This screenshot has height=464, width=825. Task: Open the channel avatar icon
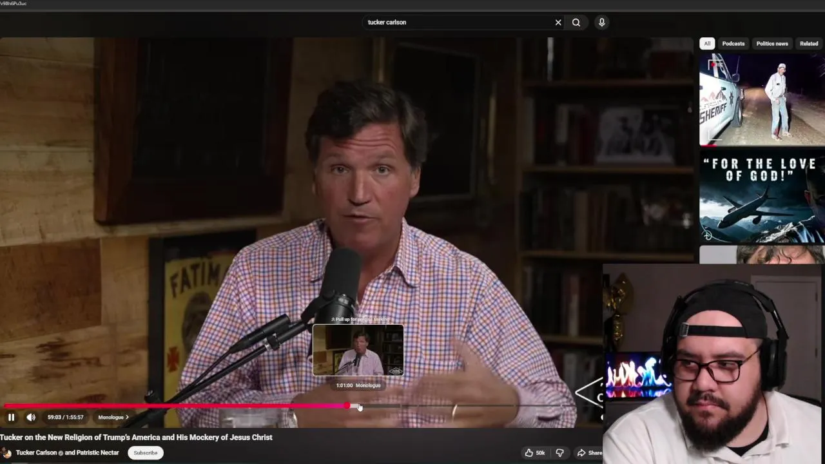click(6, 452)
